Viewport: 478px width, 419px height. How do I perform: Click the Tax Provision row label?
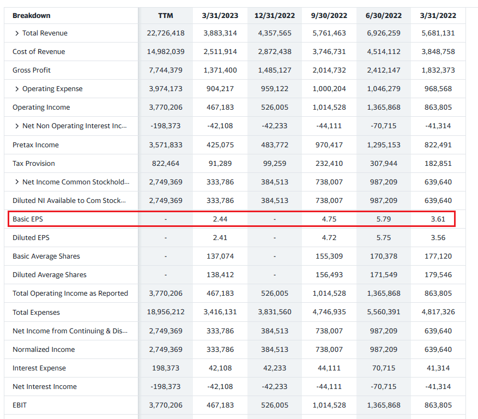[x=34, y=164]
